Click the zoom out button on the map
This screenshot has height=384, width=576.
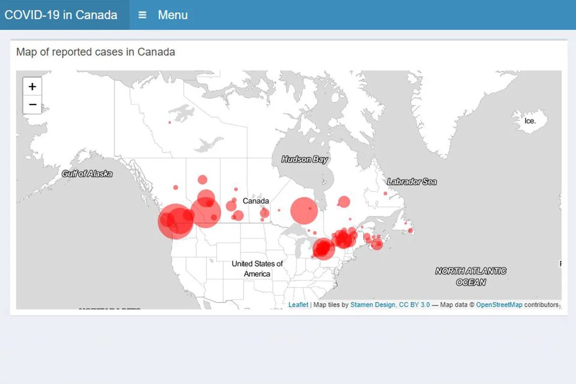click(x=32, y=105)
